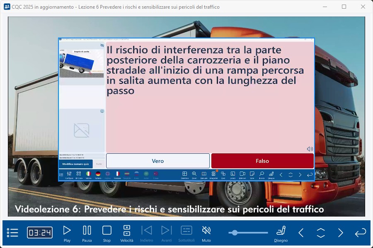Click Modifica numero quiz
Screen dimensions: 373x248
pyautogui.click(x=75, y=164)
